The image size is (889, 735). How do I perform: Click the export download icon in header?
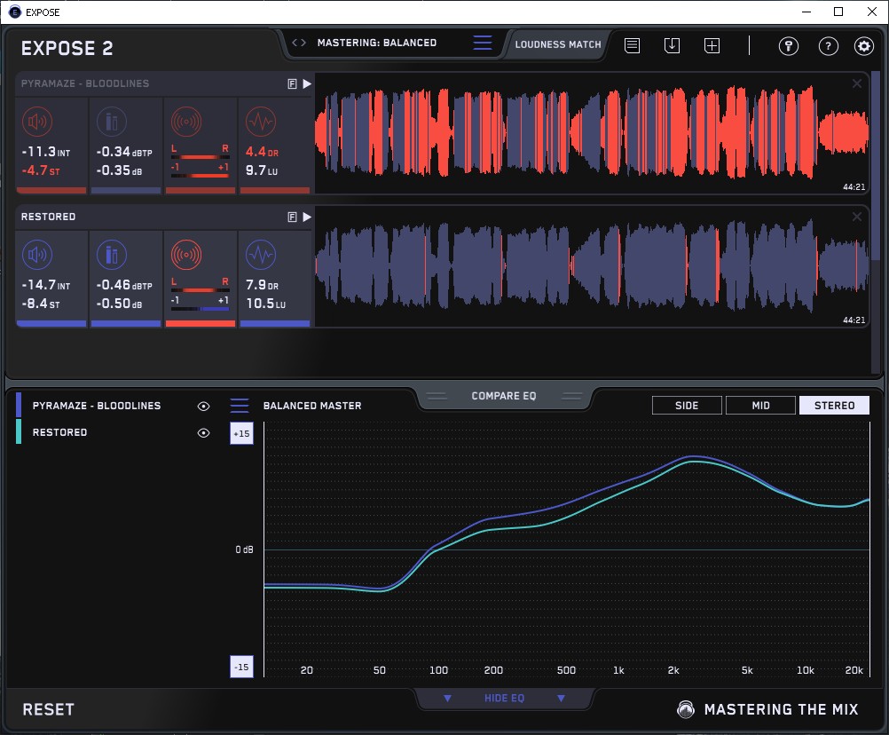click(672, 45)
